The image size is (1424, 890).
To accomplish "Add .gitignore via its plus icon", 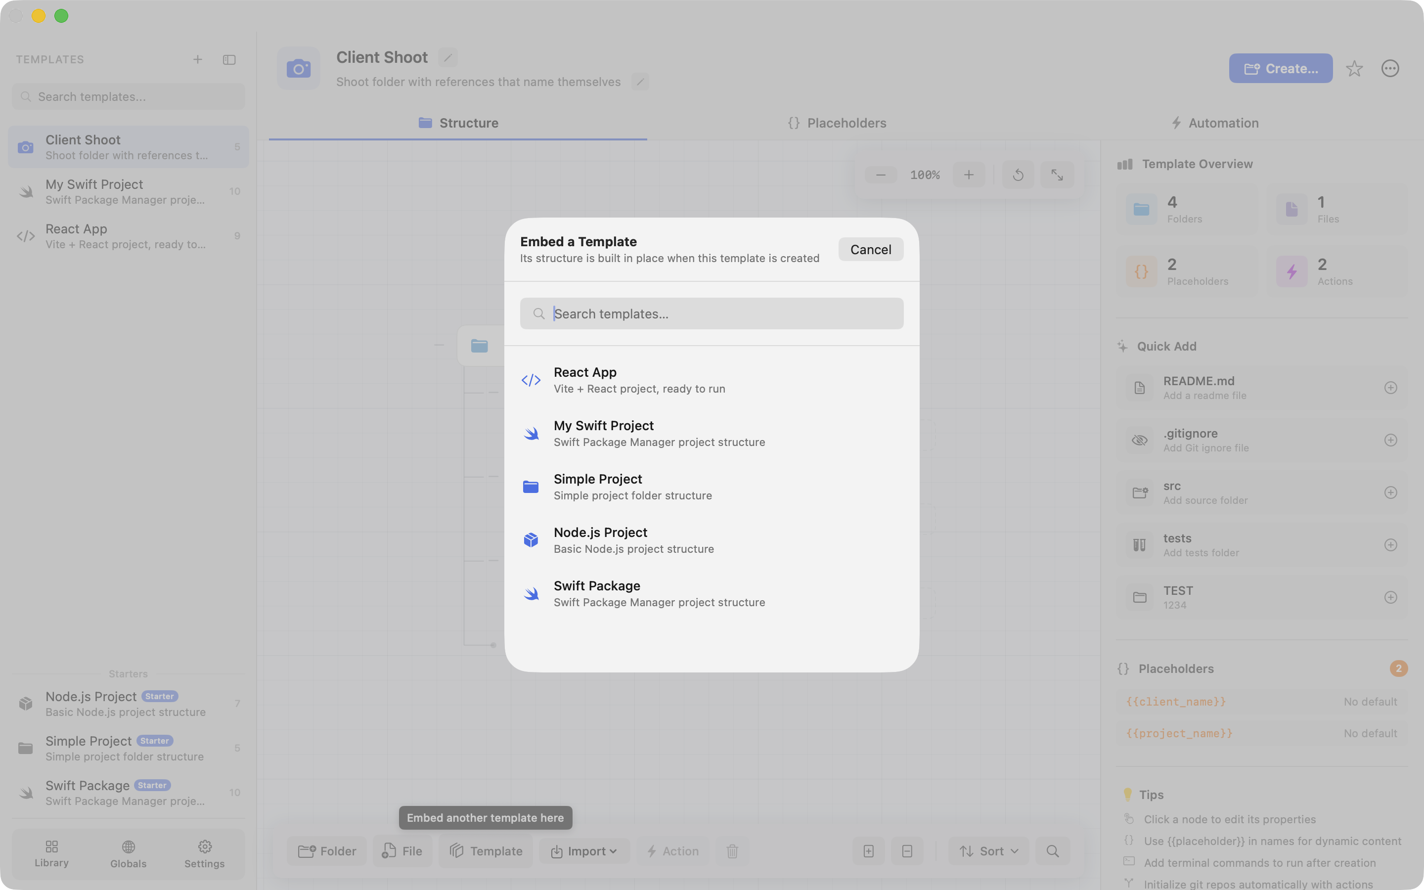I will 1390,440.
